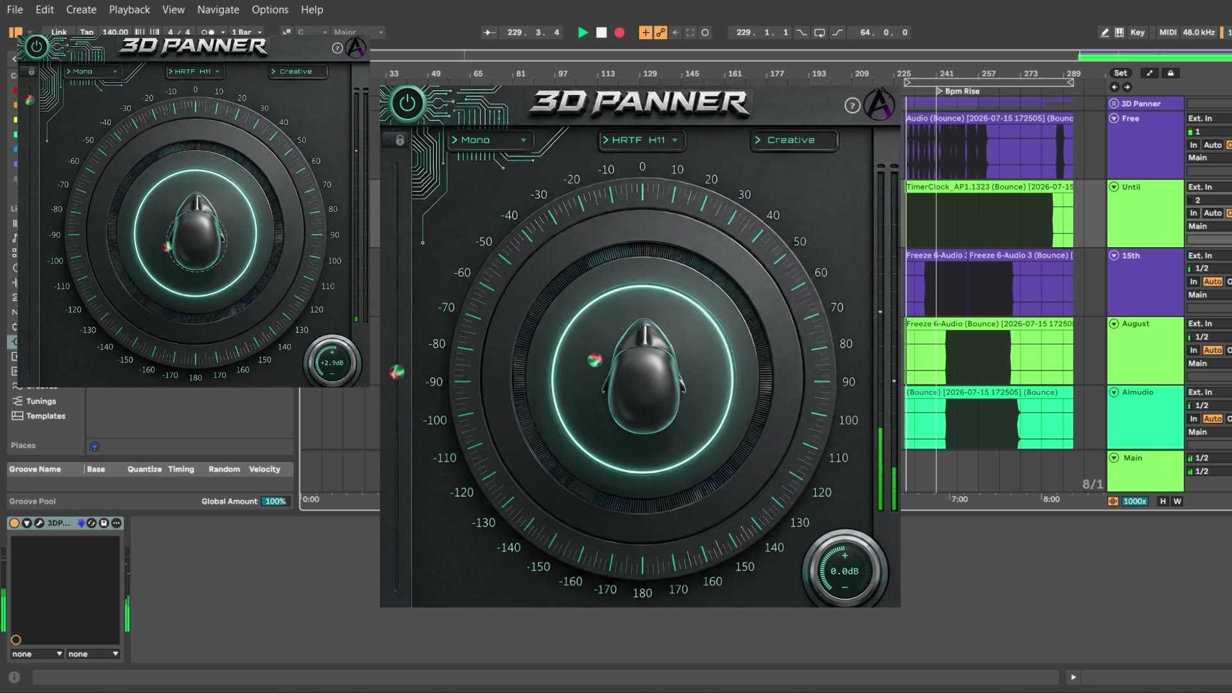Toggle Punch-Out switch
This screenshot has width=1232, height=693.
(837, 32)
